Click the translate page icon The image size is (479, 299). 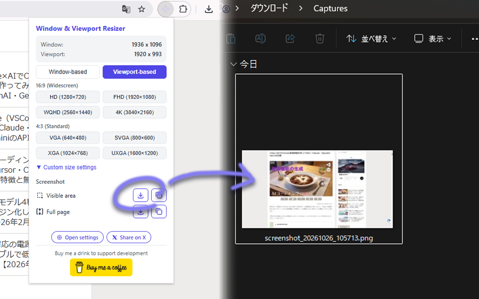pos(126,9)
